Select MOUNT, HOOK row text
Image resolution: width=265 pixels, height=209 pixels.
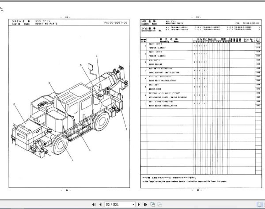coord(155,89)
